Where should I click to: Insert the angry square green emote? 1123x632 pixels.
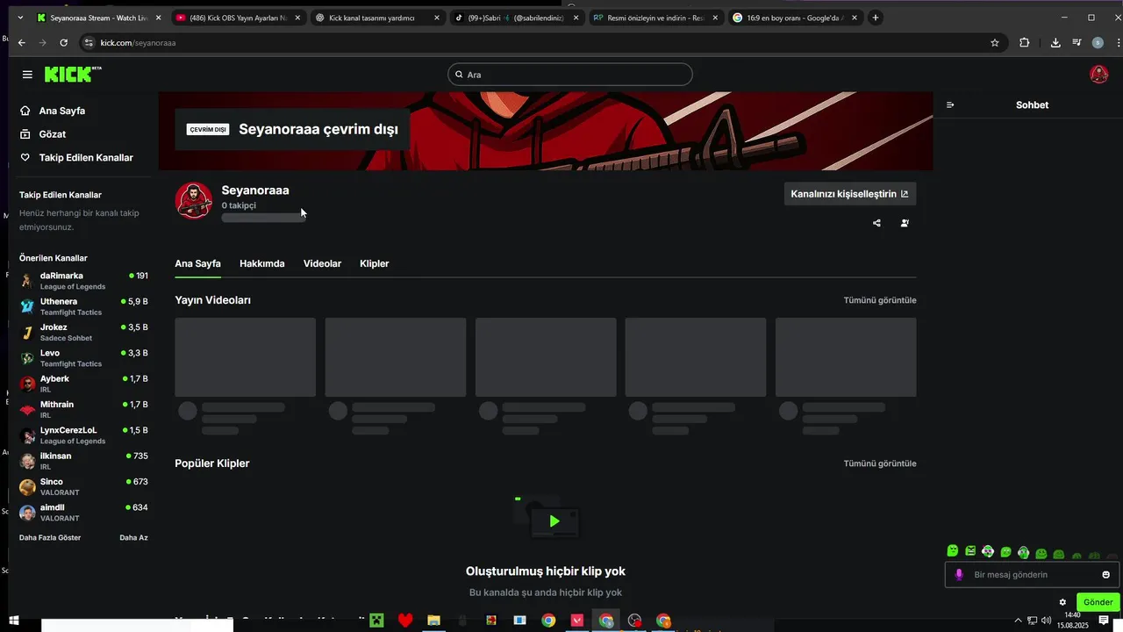970,551
